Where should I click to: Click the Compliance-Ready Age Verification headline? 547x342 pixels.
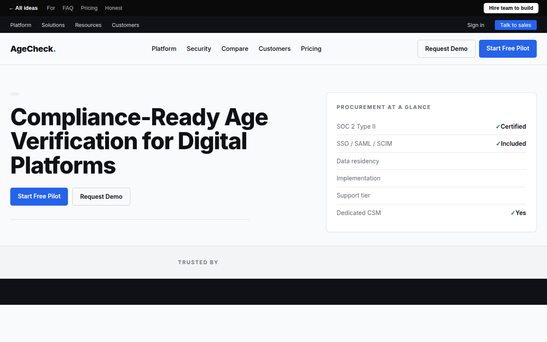coord(139,141)
